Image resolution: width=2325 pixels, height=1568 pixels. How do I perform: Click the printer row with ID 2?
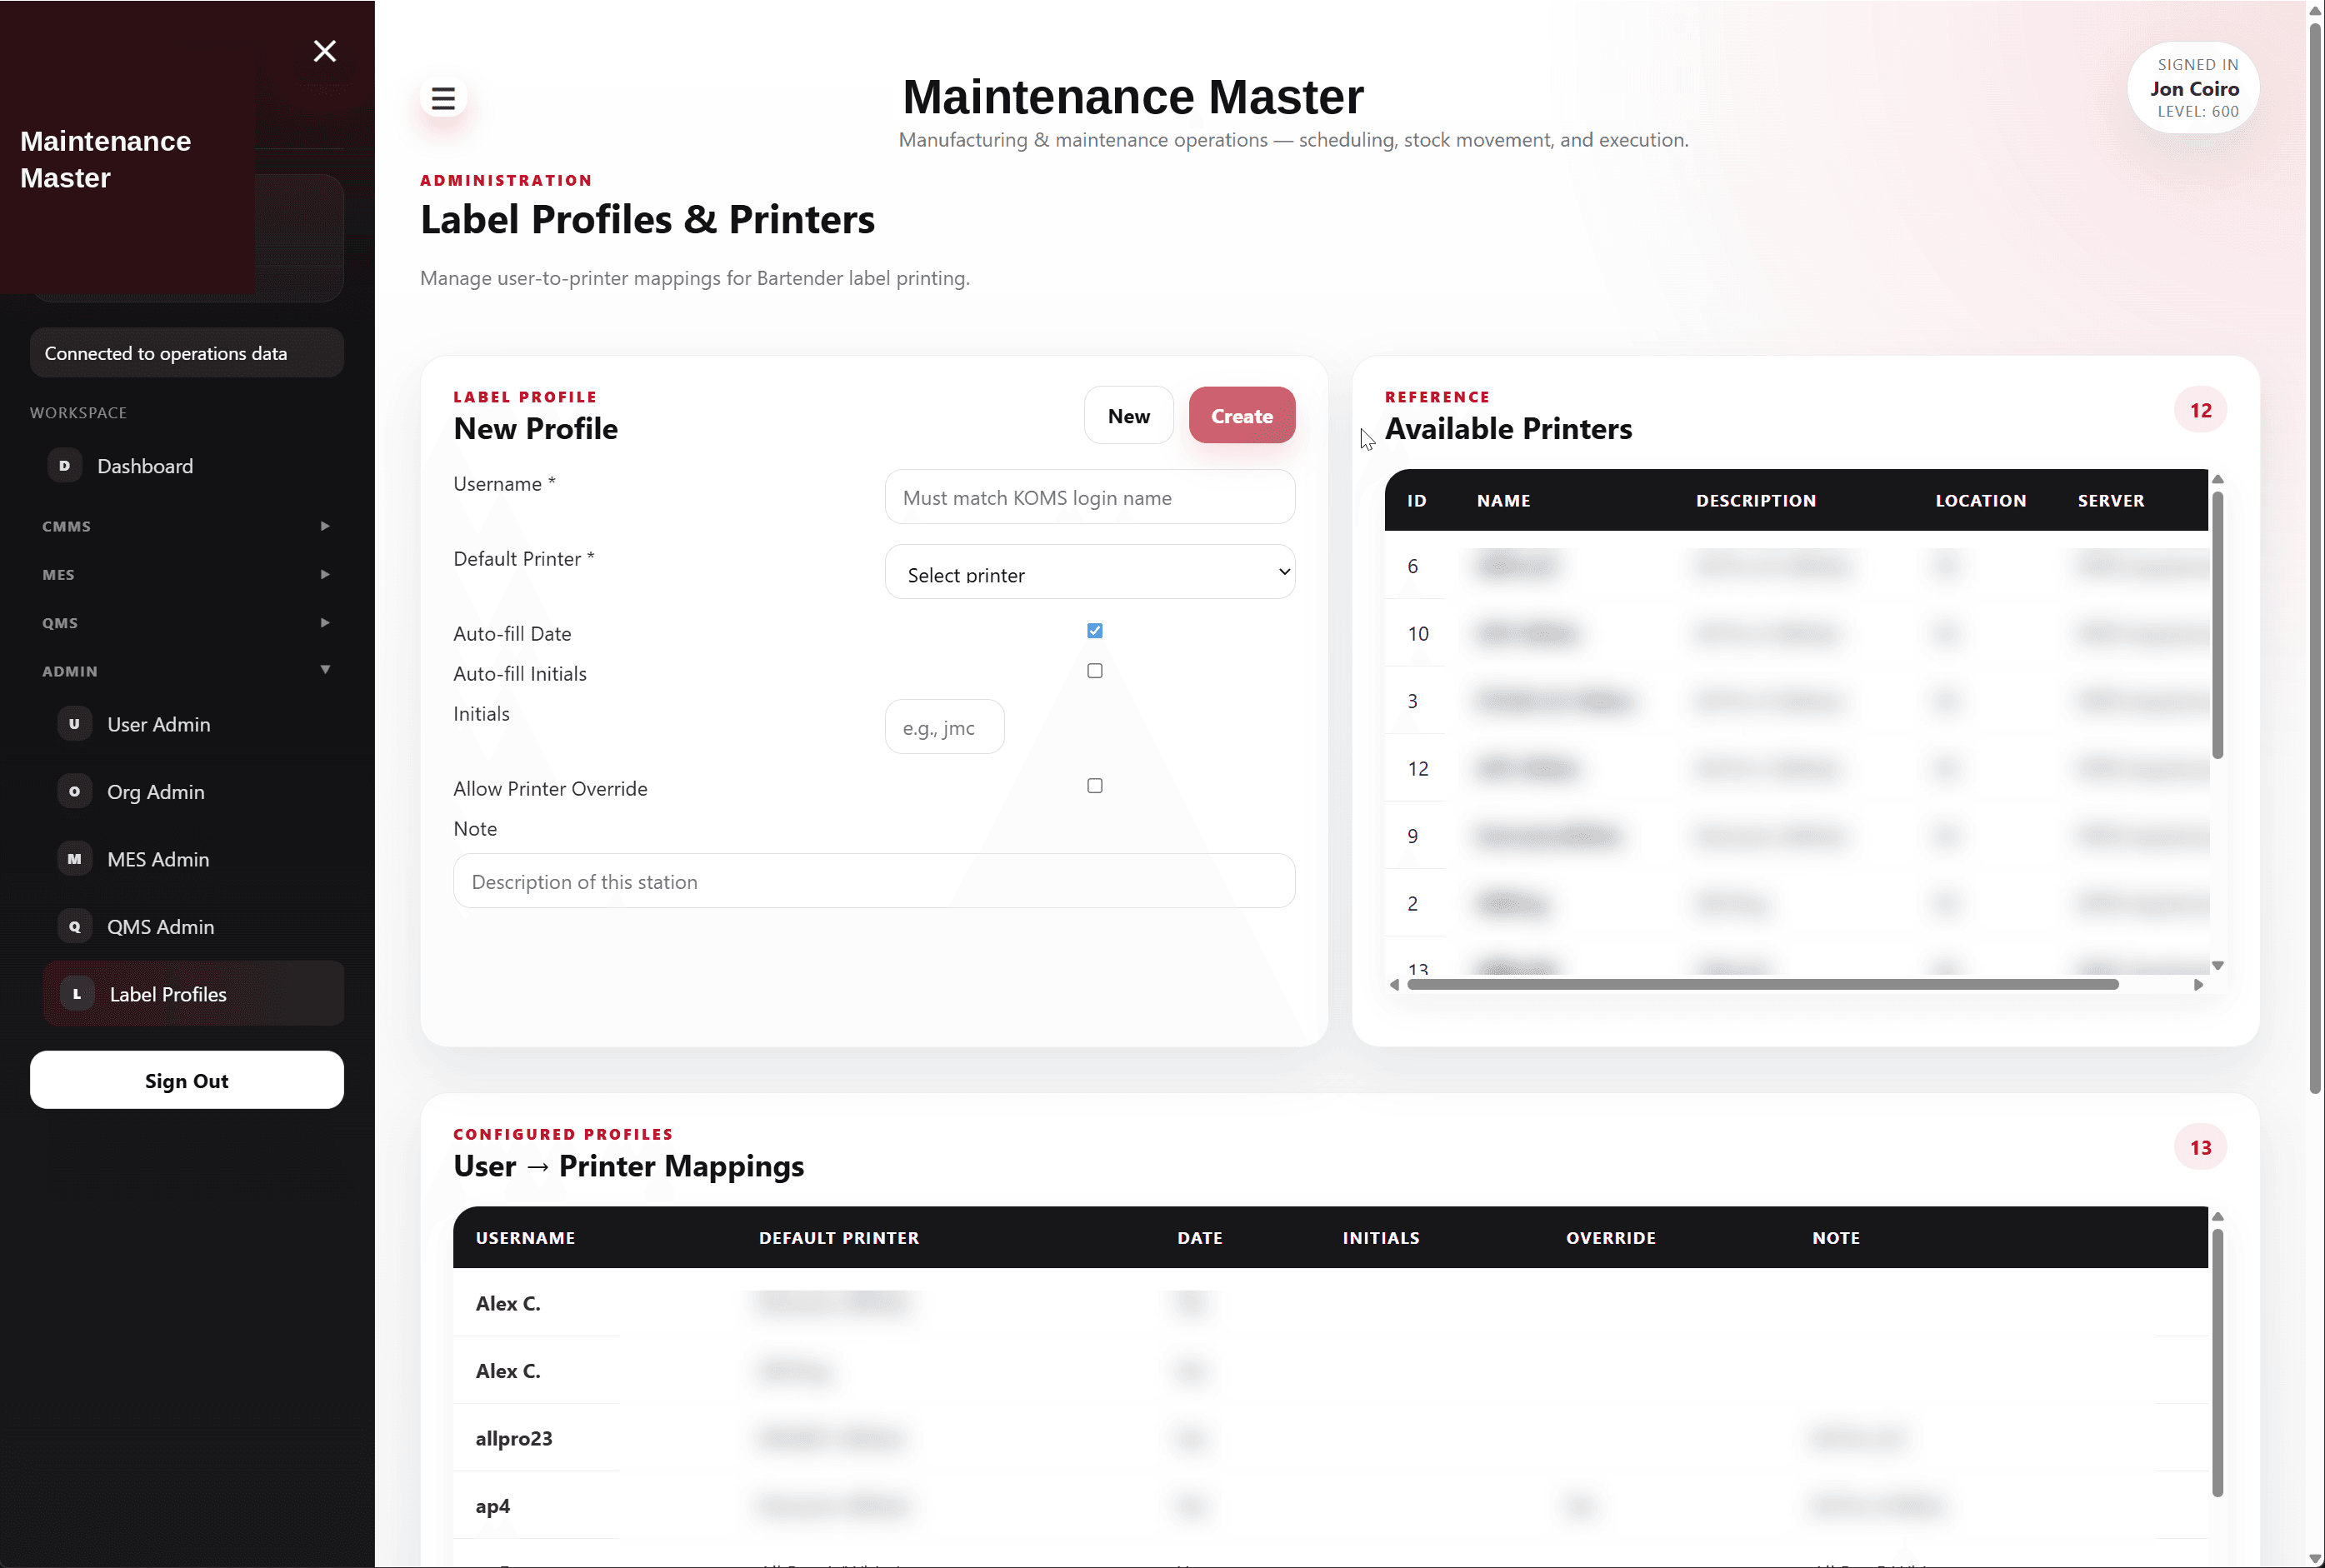coord(1796,904)
